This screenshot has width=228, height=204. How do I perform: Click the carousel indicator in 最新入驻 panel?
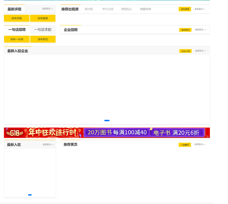coord(30,195)
